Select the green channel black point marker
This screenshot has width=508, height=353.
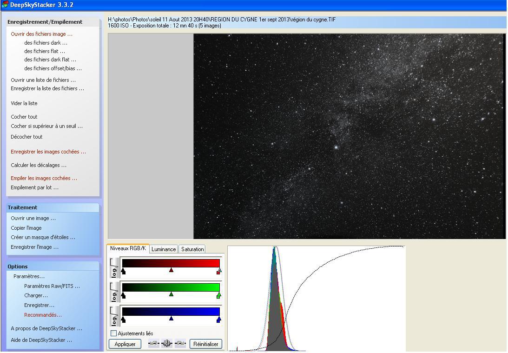pyautogui.click(x=123, y=295)
